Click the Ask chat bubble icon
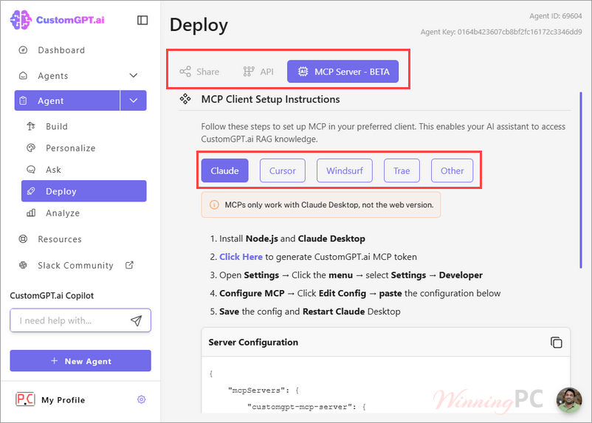592x423 pixels. tap(31, 169)
